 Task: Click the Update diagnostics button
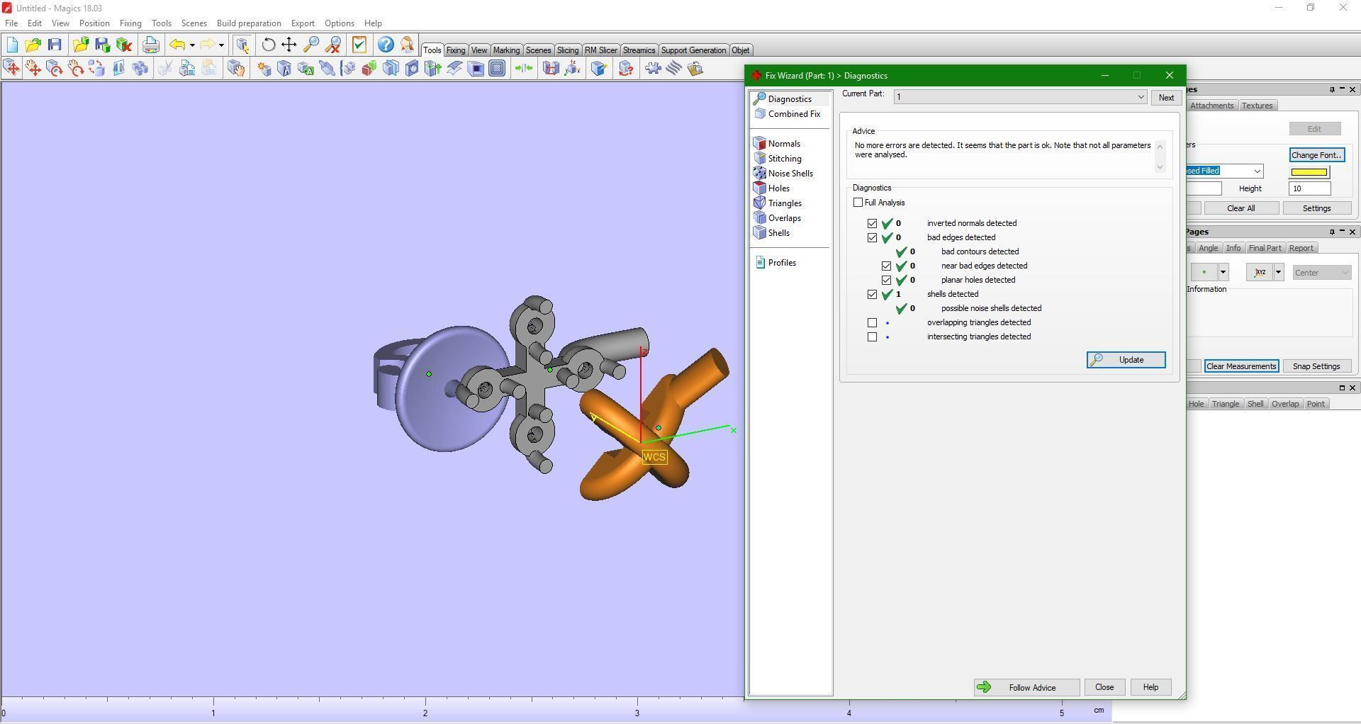pyautogui.click(x=1126, y=360)
